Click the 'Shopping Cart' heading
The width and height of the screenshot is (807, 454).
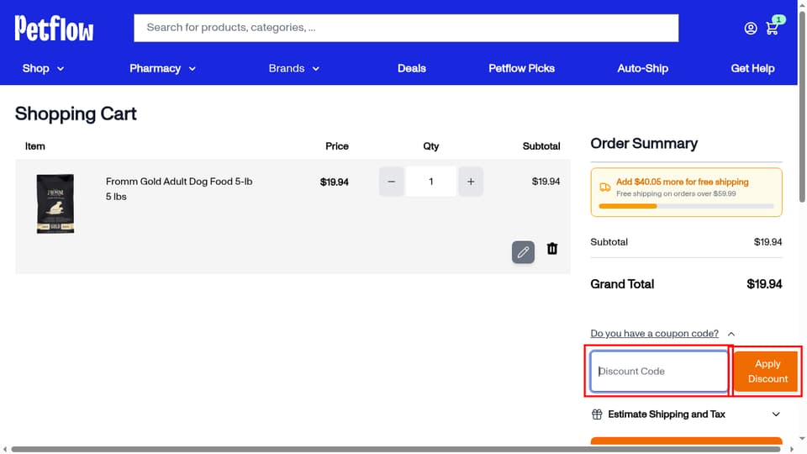76,113
